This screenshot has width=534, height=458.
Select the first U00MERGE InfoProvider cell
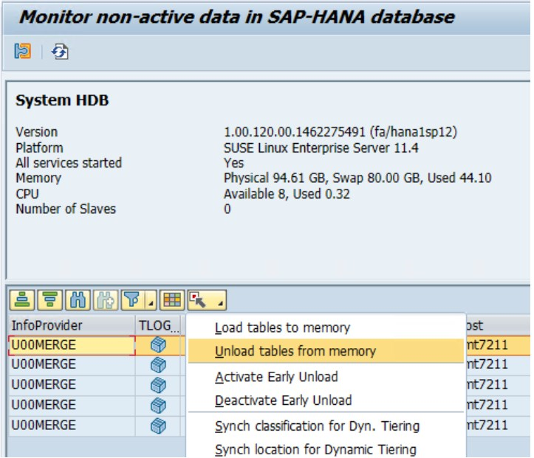click(x=72, y=345)
